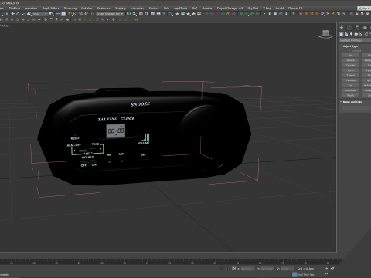Viewport: 371px width, 278px height.
Task: Click the yellow sphere icon in toolbar
Action: (x=228, y=14)
